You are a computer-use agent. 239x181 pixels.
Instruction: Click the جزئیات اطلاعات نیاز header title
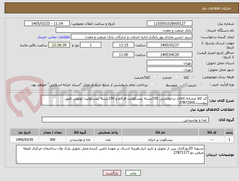click(x=217, y=8)
